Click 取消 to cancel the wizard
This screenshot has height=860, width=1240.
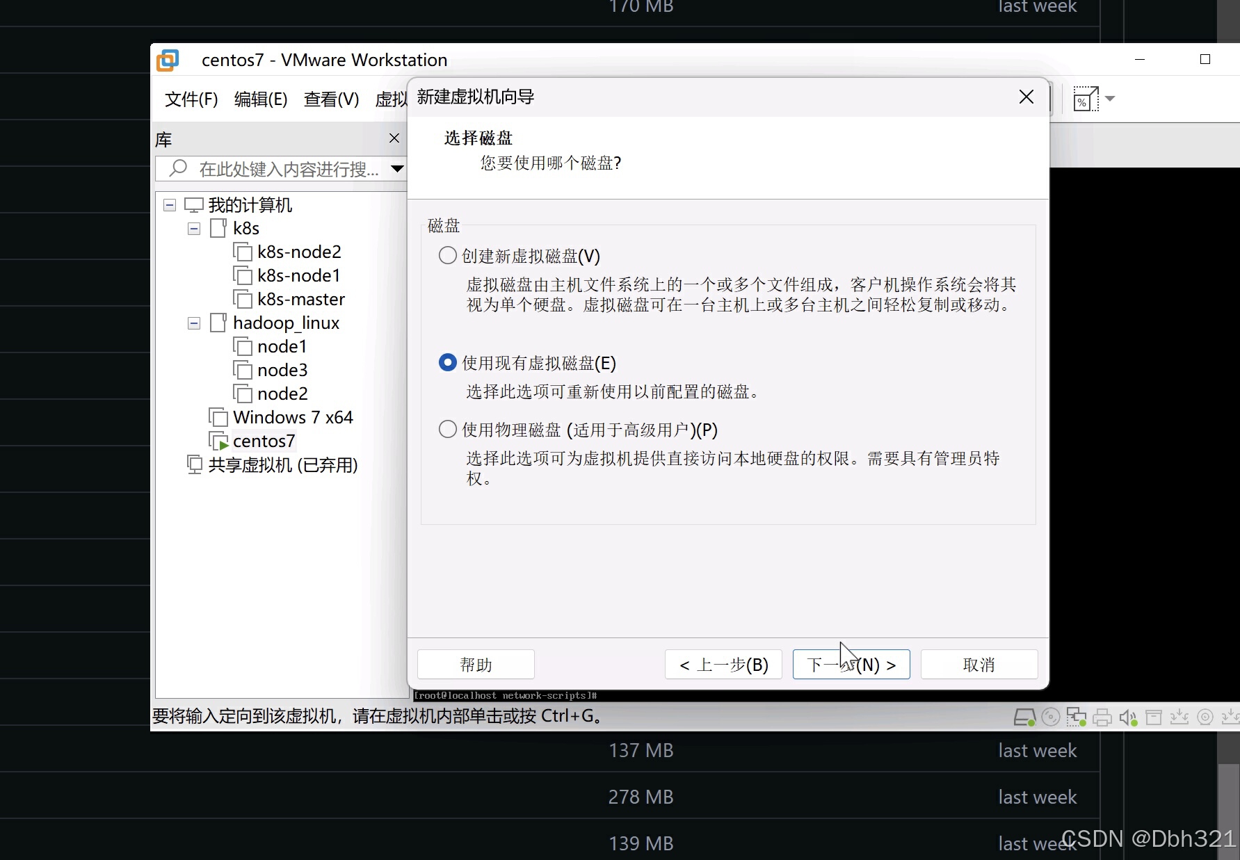[979, 665]
